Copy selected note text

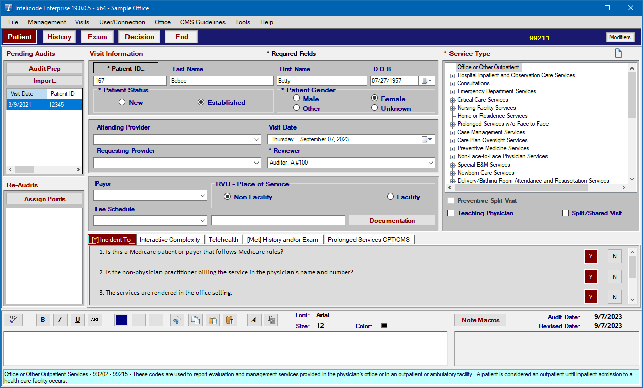196,320
